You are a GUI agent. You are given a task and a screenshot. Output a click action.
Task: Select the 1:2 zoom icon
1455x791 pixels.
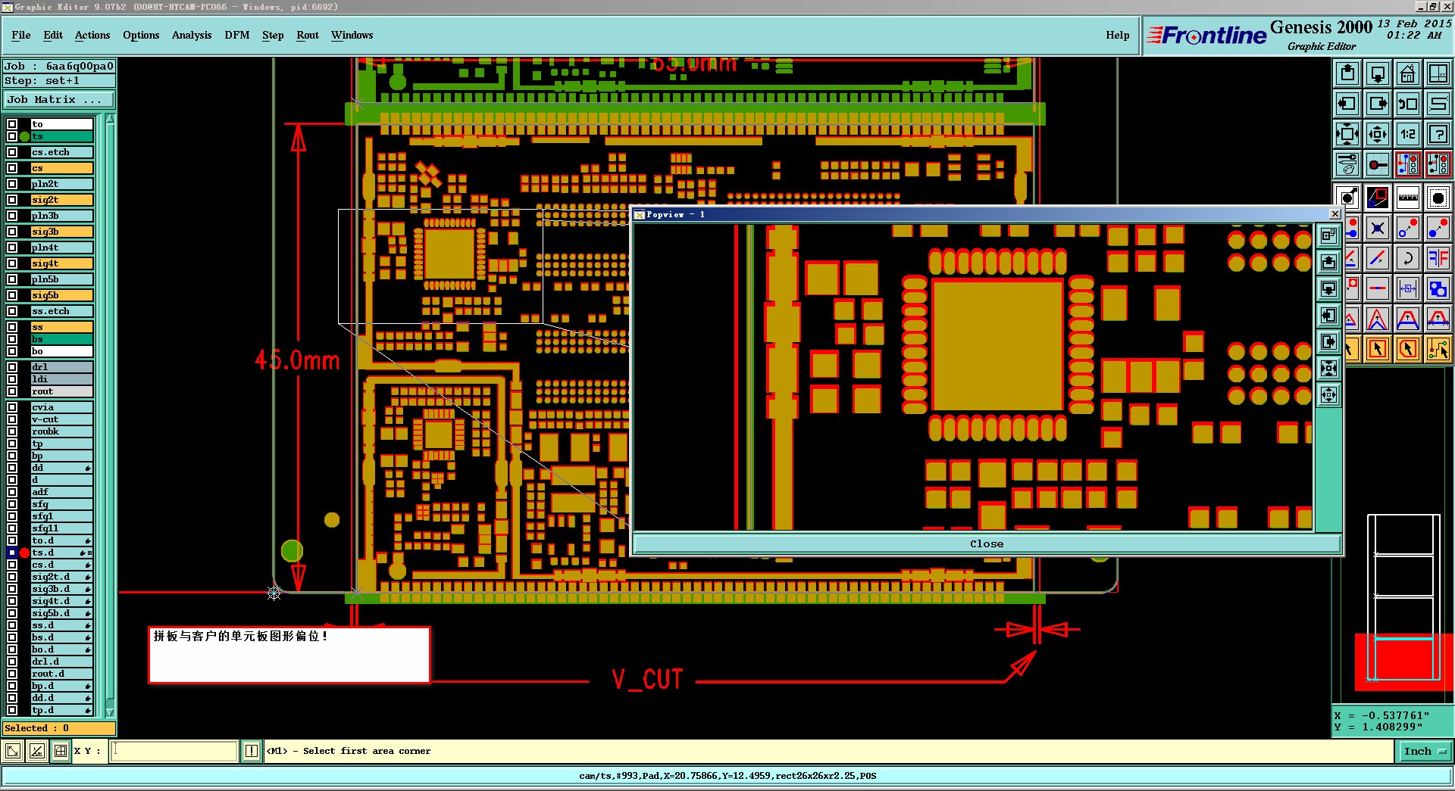click(x=1407, y=134)
